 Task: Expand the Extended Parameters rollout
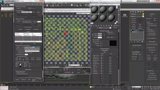tap(104, 49)
